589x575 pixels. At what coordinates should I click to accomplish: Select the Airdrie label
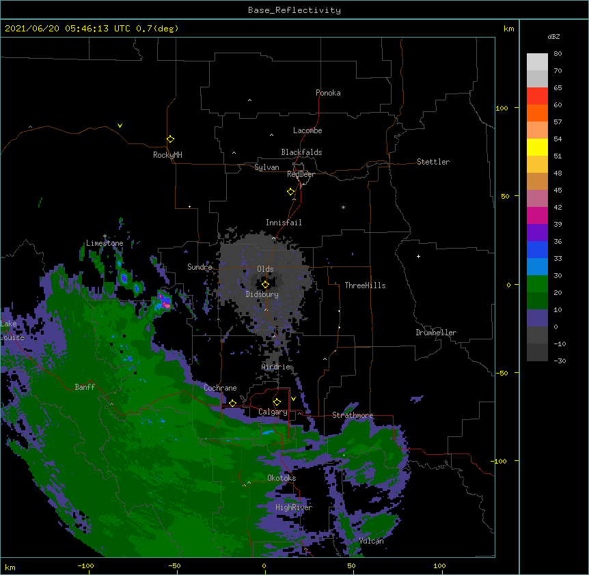(x=276, y=367)
